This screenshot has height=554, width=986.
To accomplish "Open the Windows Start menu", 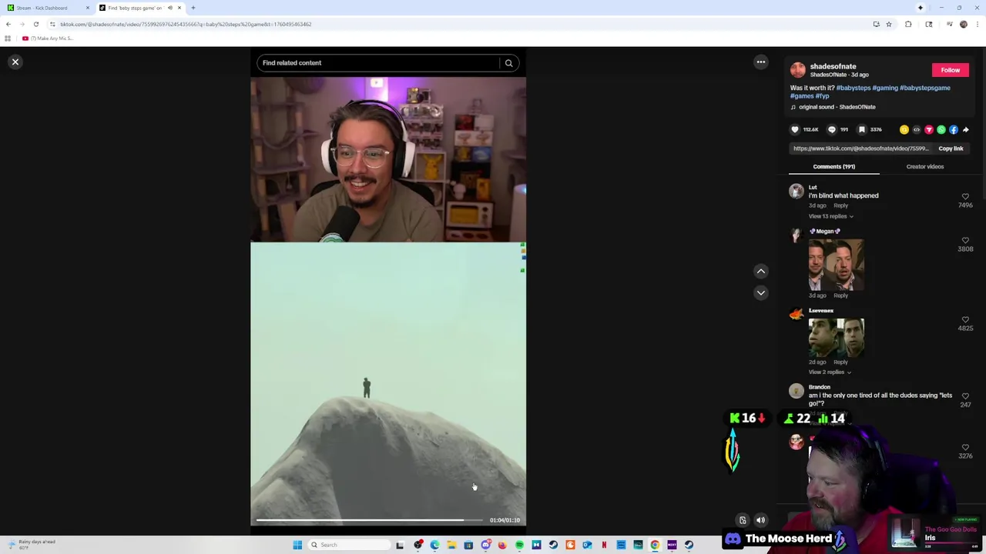I will pyautogui.click(x=297, y=545).
